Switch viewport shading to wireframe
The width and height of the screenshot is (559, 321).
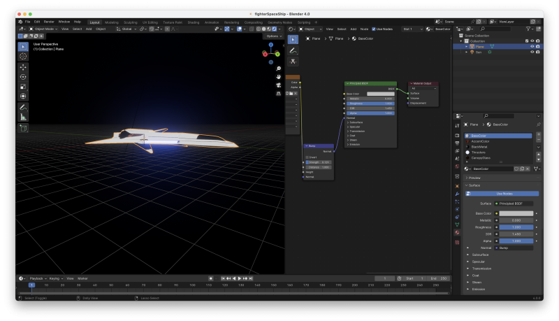tap(259, 29)
